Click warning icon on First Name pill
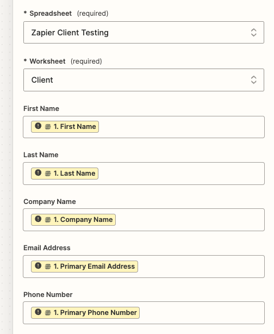Image resolution: width=274 pixels, height=334 pixels. [38, 126]
